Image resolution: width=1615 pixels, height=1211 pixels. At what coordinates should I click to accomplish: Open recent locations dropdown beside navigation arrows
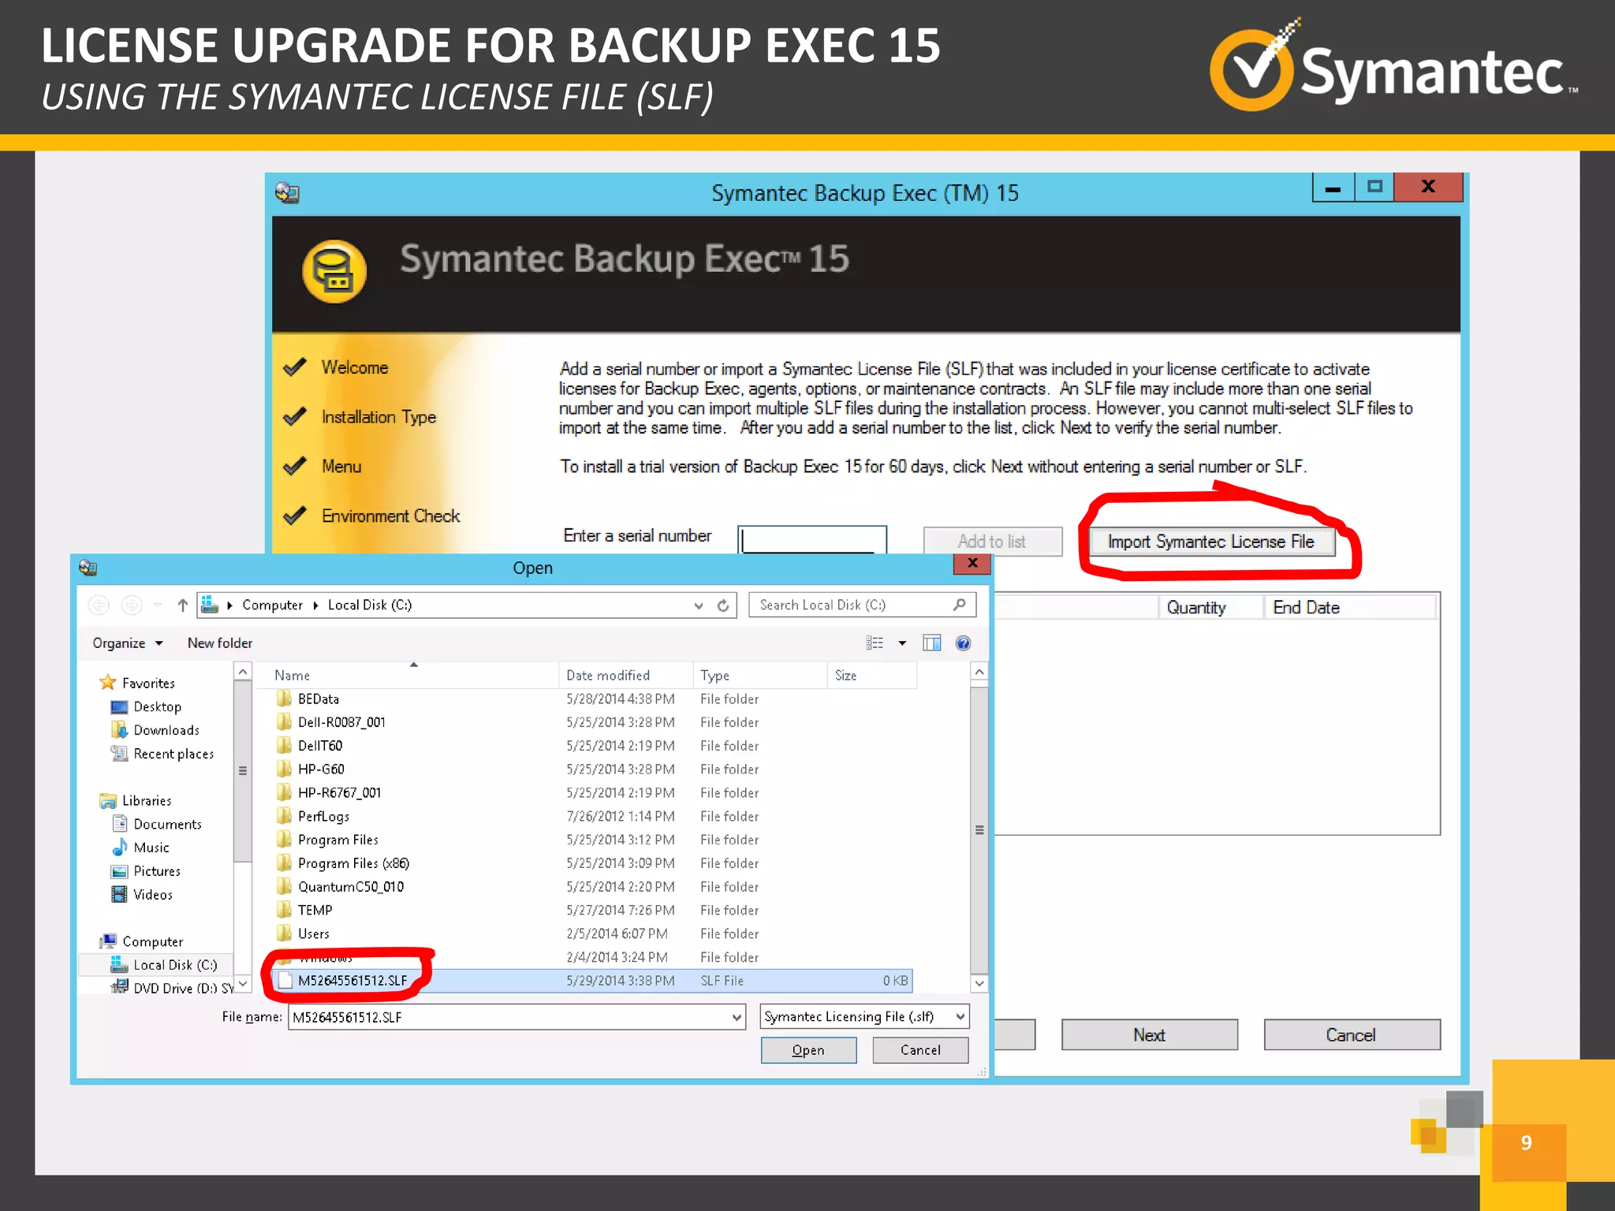[x=158, y=605]
